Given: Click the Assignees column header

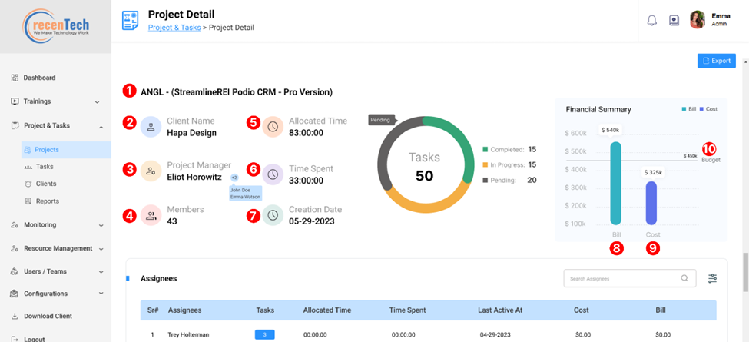Looking at the screenshot, I should (185, 310).
